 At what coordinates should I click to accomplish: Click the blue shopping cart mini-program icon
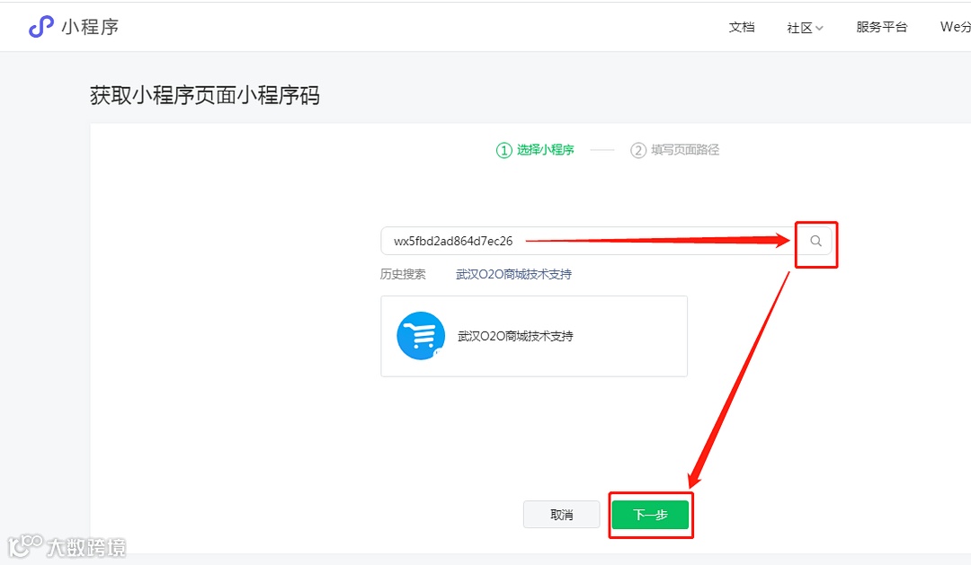pyautogui.click(x=420, y=335)
